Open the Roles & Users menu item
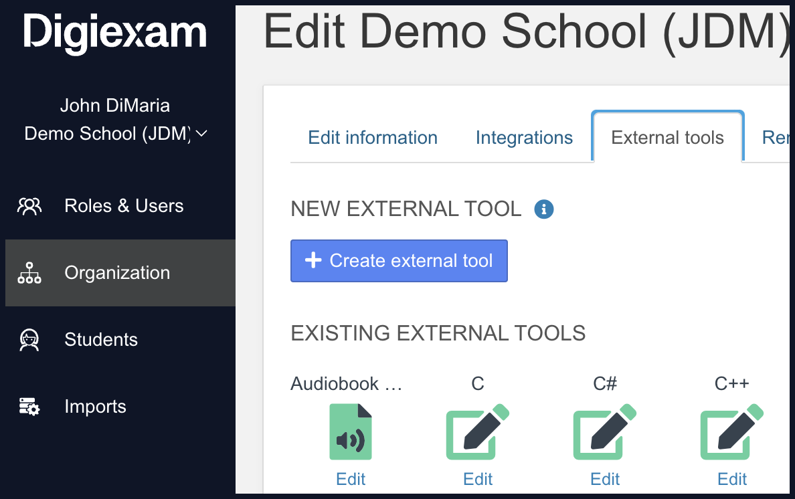This screenshot has height=499, width=795. click(x=120, y=206)
